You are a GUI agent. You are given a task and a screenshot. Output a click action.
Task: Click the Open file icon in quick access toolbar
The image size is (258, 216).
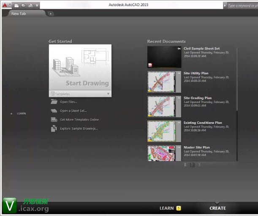[23, 5]
